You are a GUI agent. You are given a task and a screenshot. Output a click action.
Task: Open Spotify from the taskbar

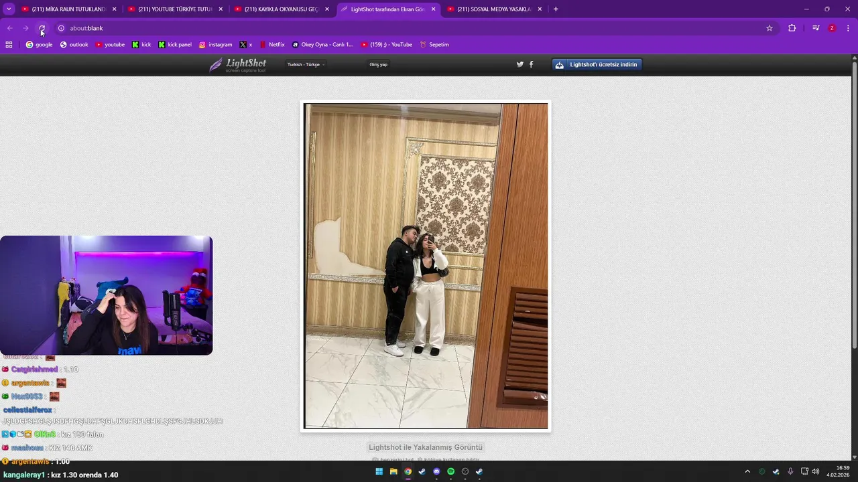coord(450,471)
